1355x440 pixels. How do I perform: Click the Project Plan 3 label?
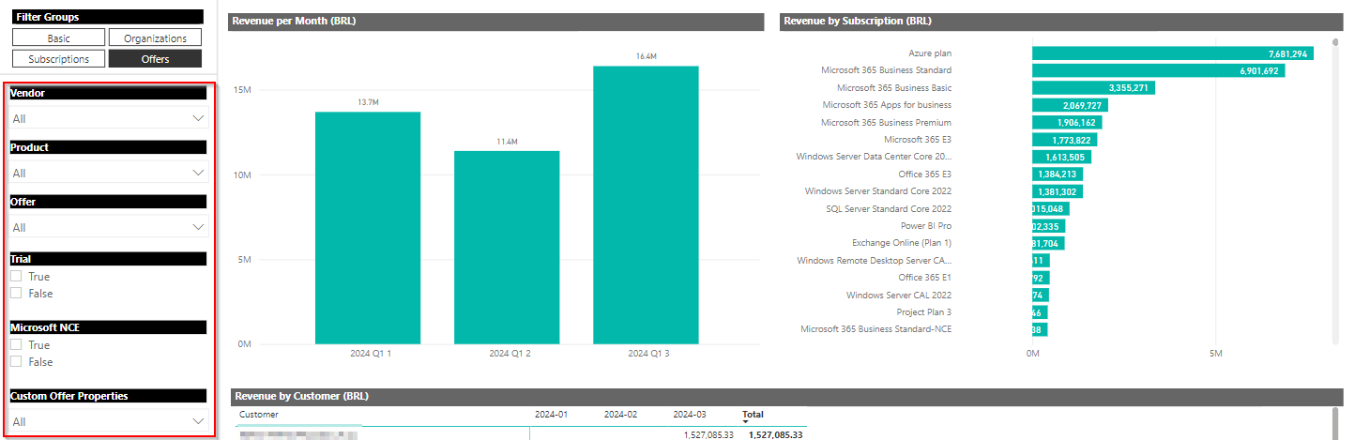coord(924,312)
